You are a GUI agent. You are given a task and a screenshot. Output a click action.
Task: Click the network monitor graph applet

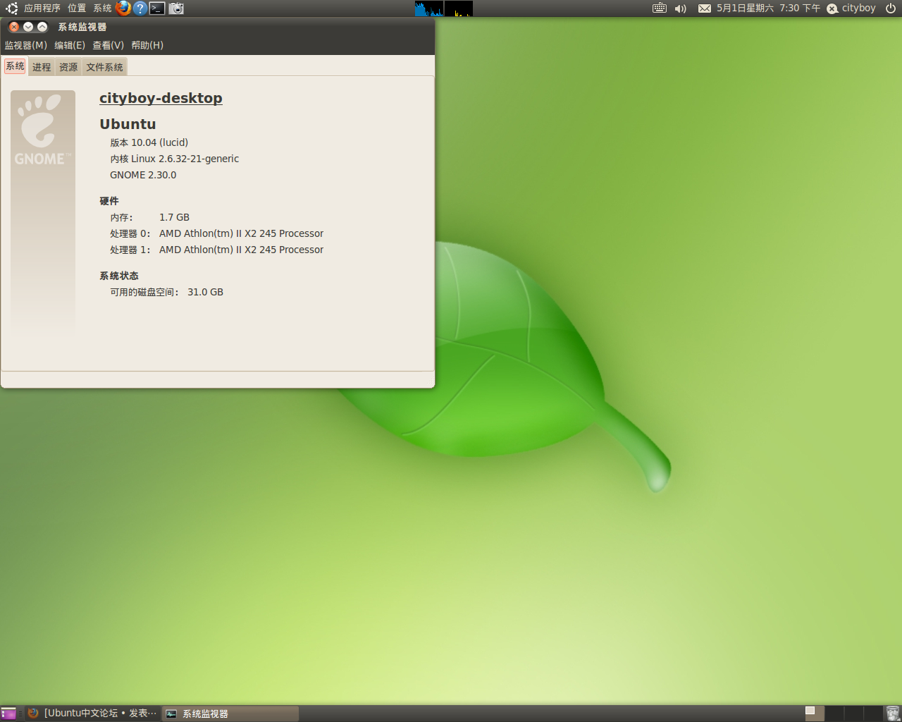point(459,8)
